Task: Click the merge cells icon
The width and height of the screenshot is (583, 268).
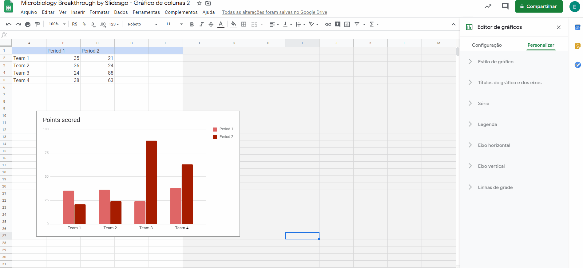Action: coord(254,24)
